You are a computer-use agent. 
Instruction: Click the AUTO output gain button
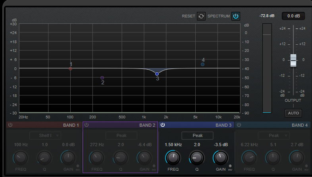pyautogui.click(x=293, y=113)
